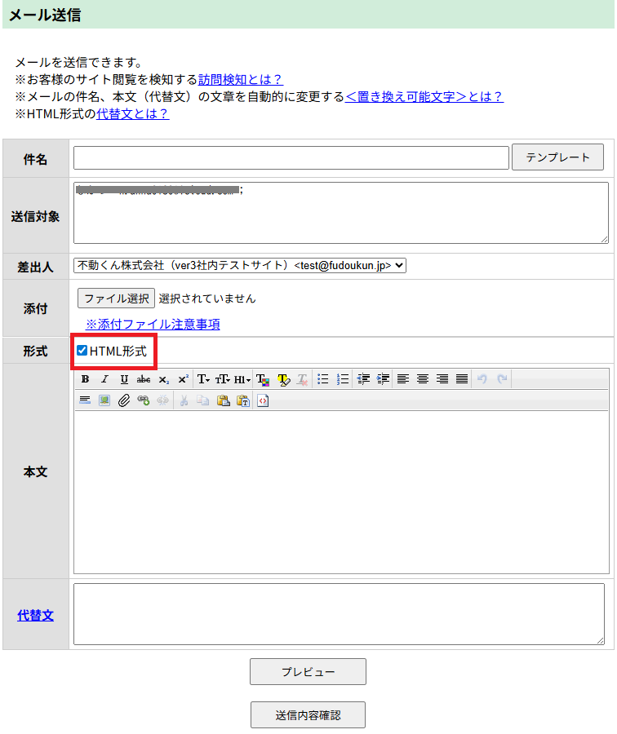Insert an unordered bullet list
Viewport: 617px width, 734px height.
point(323,379)
